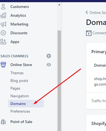Click the Discounts percent badge icon
Screen dimensions: 106x131
pyautogui.click(x=3, y=33)
